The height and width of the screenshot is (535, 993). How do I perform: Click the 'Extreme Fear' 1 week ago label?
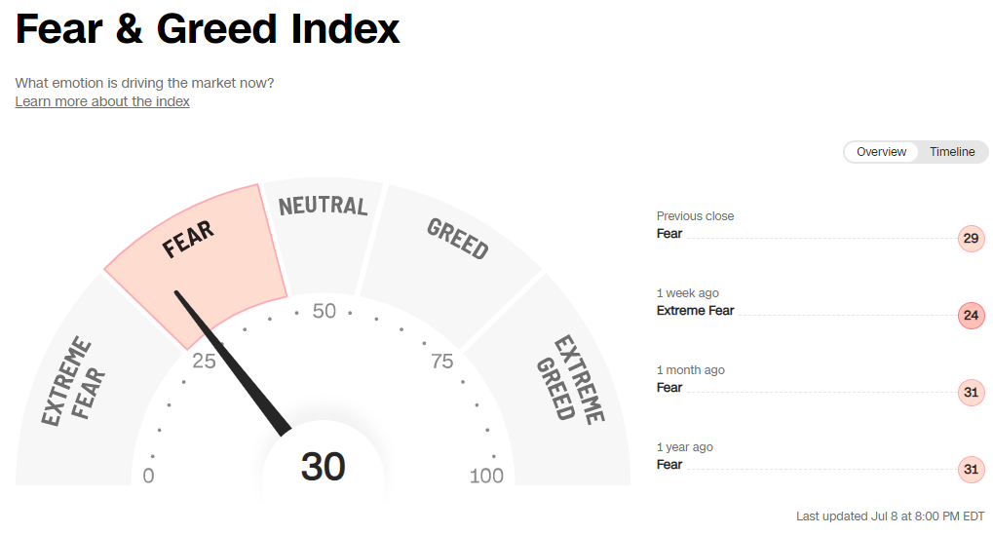point(695,311)
